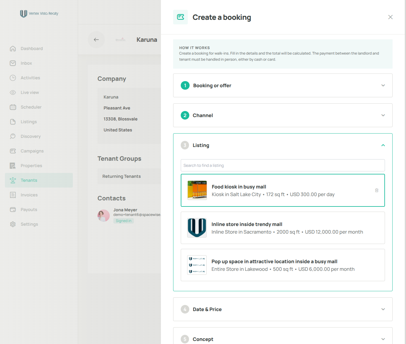
Task: Open the Scheduler calendar icon
Action: click(13, 107)
